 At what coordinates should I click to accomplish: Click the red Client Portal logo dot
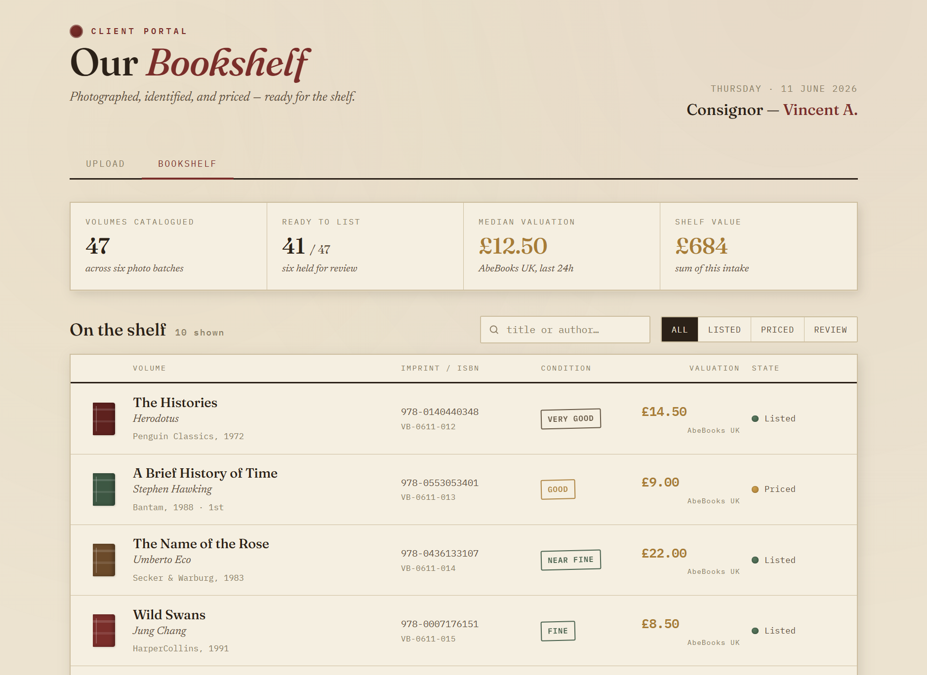pyautogui.click(x=76, y=31)
